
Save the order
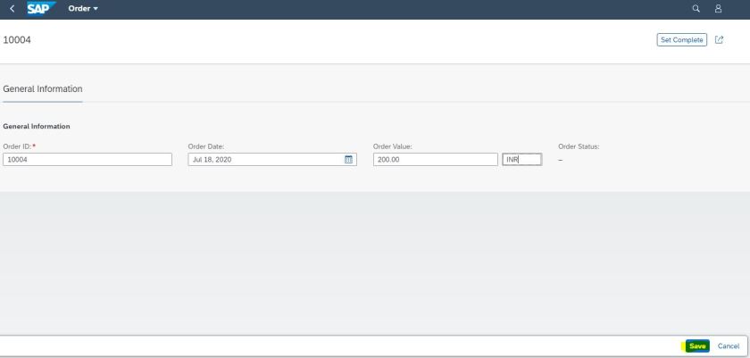point(697,346)
